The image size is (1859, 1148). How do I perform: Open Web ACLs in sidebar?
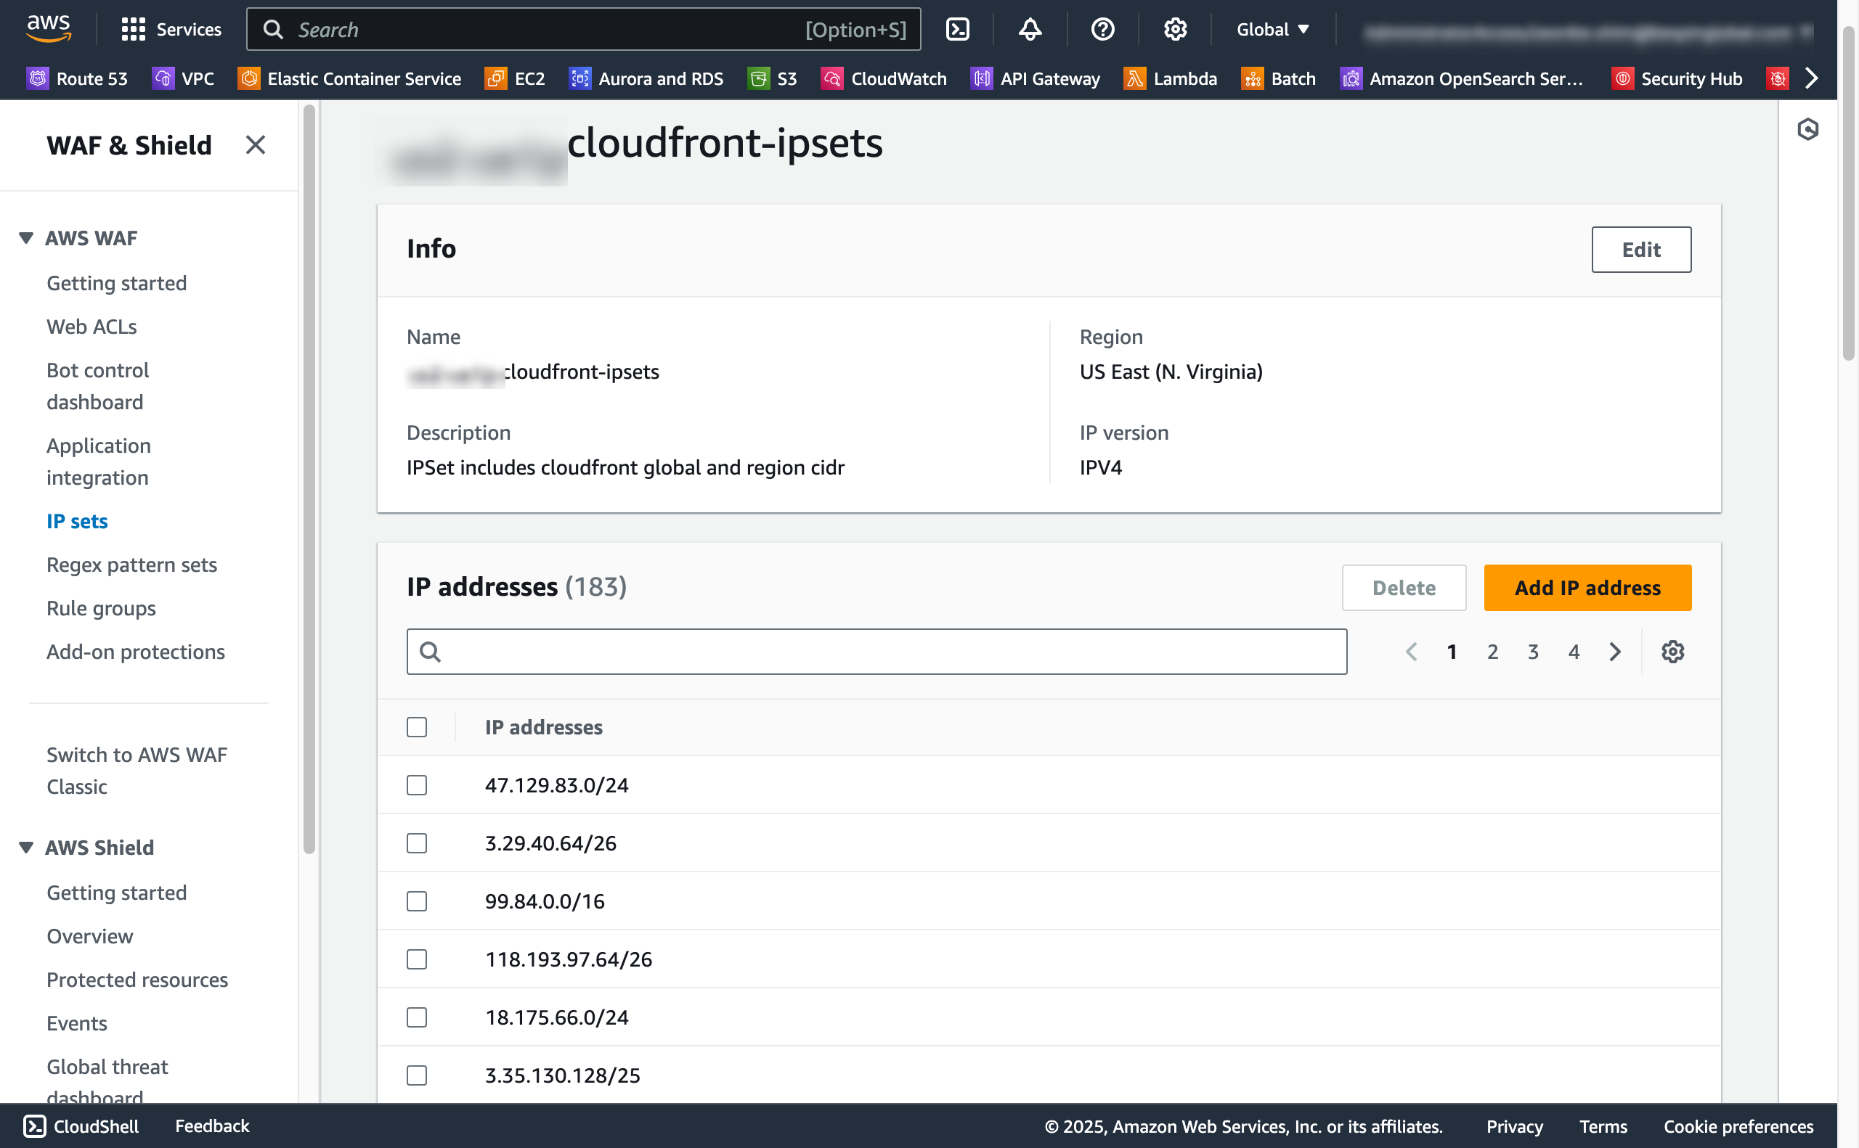(x=92, y=327)
